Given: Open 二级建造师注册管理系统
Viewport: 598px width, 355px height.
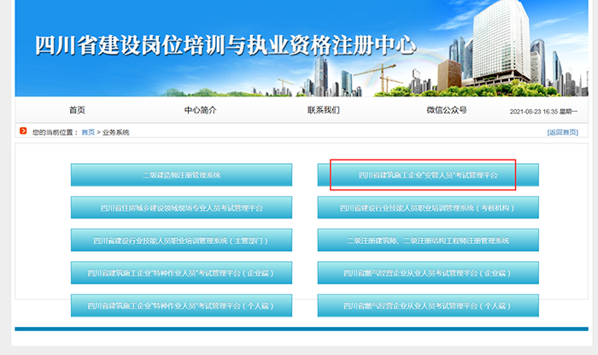Looking at the screenshot, I should 181,175.
